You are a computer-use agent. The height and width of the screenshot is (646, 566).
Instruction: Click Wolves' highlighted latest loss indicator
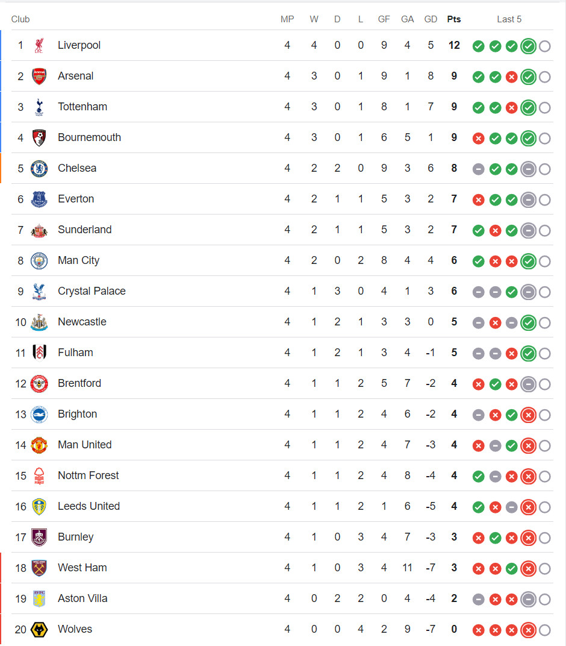(x=528, y=630)
